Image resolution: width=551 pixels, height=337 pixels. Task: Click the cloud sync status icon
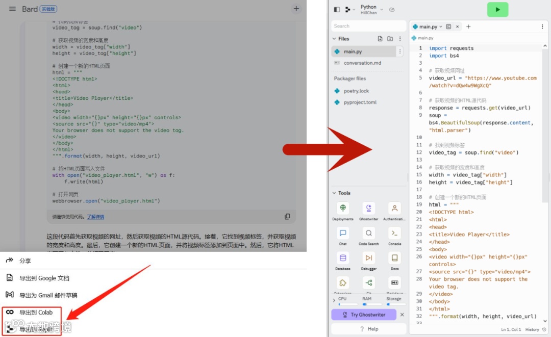(x=392, y=10)
